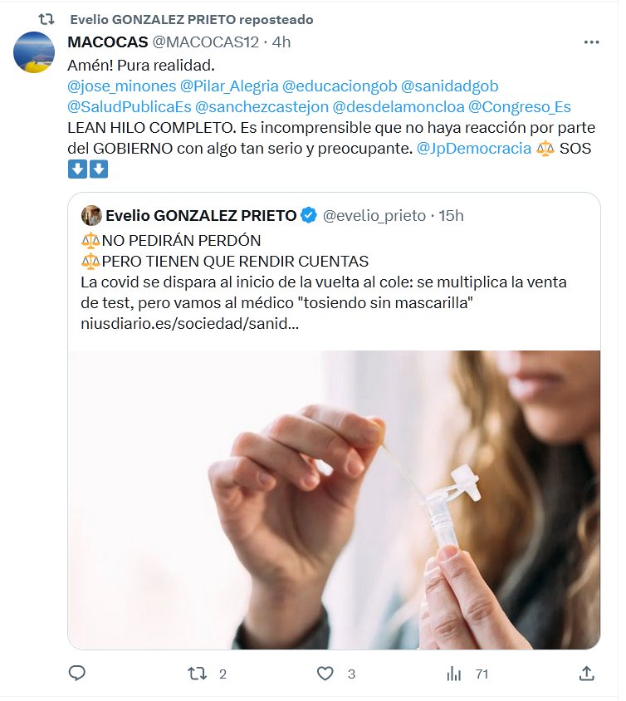626x701 pixels.
Task: Click the 'Evelio GONZALEZ PRIETO reposteado' label
Action: pyautogui.click(x=192, y=19)
